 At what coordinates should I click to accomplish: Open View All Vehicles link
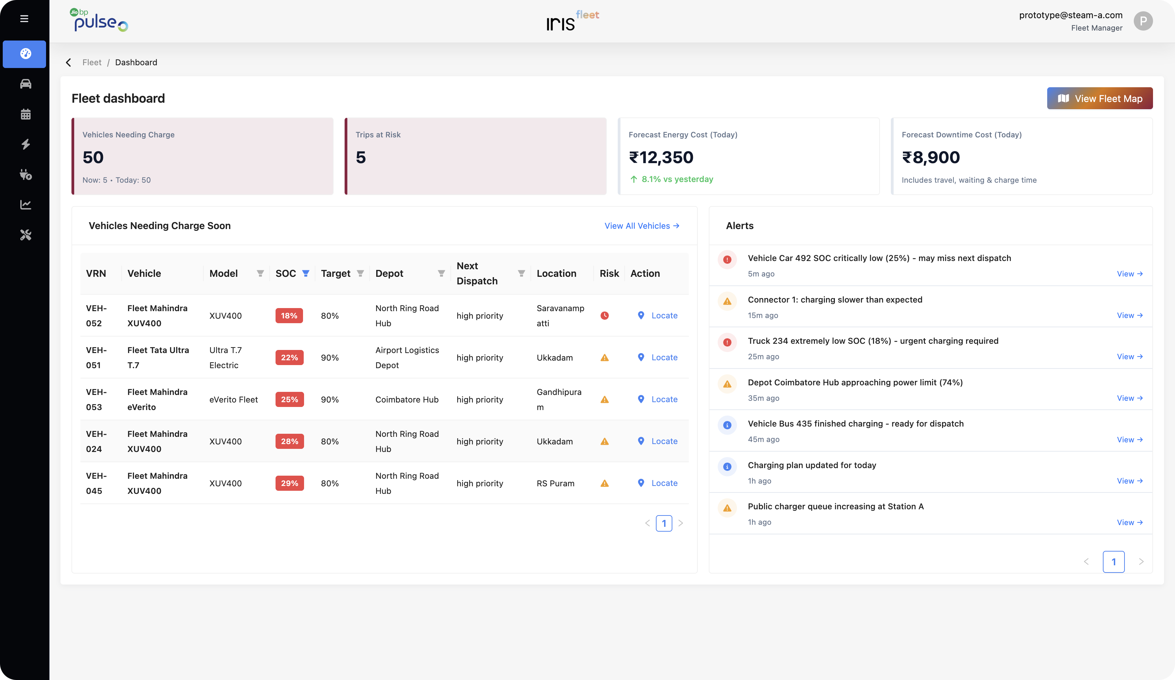(x=641, y=226)
